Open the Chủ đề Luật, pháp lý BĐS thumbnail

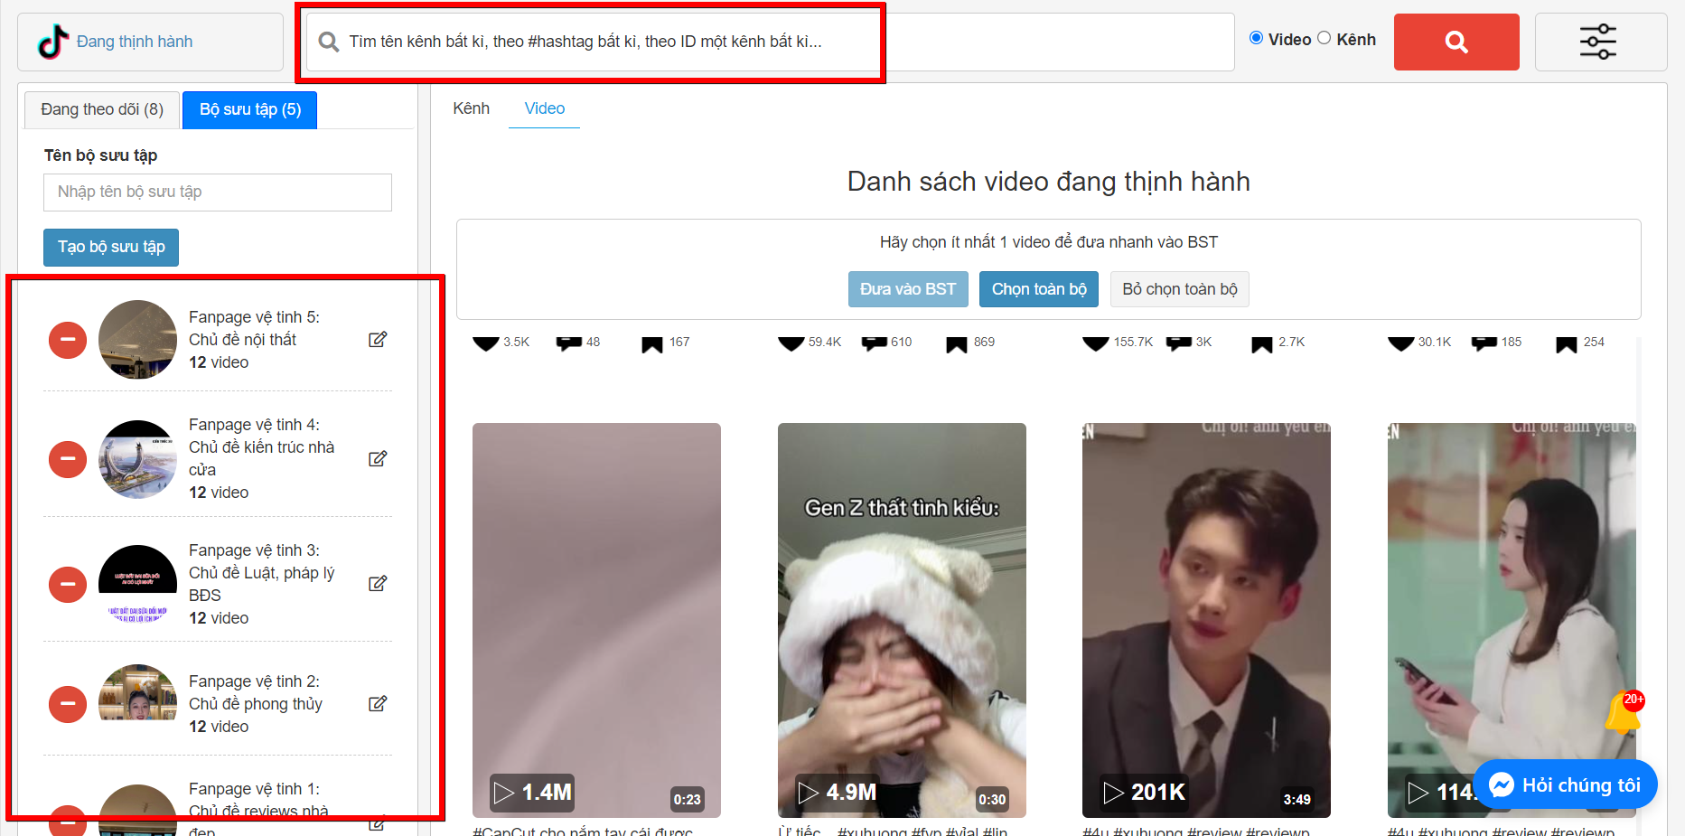(137, 584)
